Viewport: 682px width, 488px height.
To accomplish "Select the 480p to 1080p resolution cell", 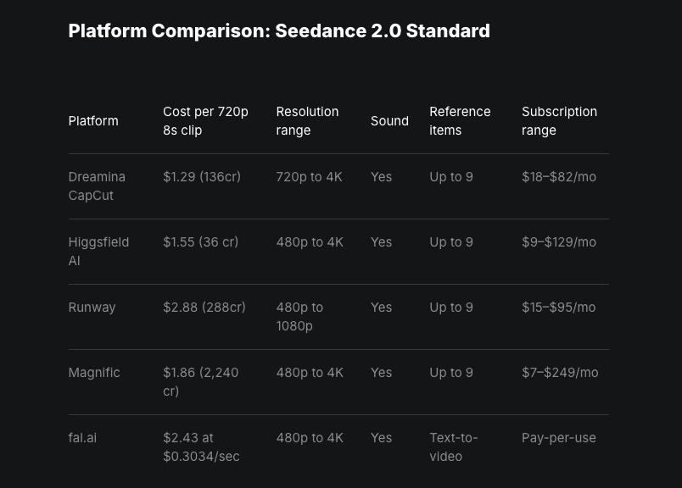I will tap(299, 316).
